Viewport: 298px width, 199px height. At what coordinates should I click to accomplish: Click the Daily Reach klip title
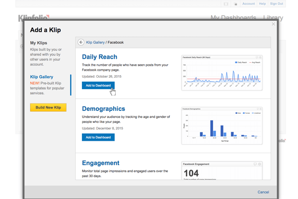[101, 57]
